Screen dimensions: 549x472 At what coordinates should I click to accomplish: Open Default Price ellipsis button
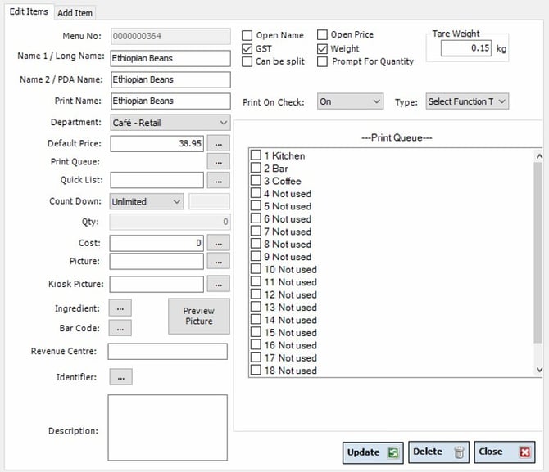click(x=219, y=144)
